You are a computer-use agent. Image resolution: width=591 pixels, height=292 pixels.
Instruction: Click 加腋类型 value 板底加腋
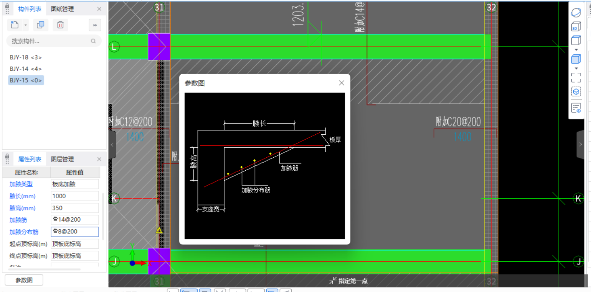(x=75, y=184)
